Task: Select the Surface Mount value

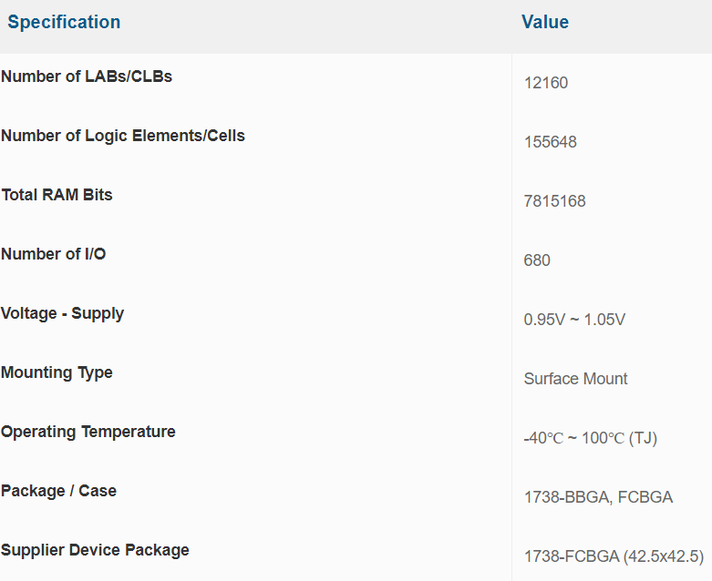Action: click(576, 379)
